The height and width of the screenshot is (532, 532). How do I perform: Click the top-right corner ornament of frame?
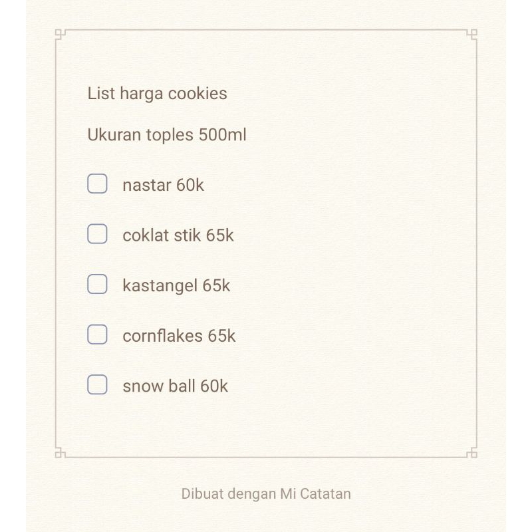(x=472, y=34)
